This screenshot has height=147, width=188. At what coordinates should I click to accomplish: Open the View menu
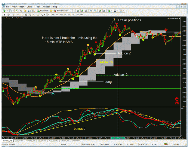(14, 7)
